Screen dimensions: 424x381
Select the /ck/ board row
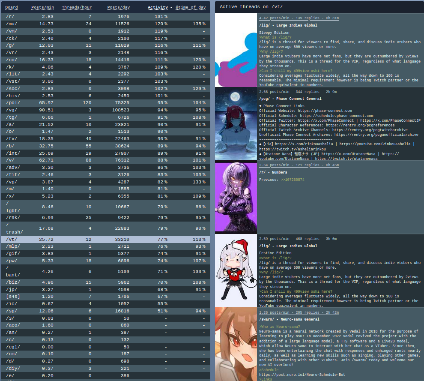[106, 39]
